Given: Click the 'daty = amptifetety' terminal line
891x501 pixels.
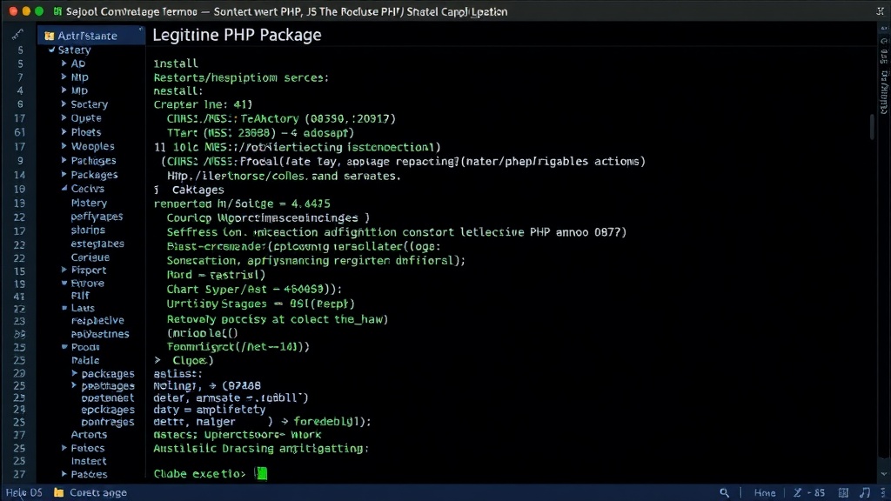Looking at the screenshot, I should coord(209,409).
